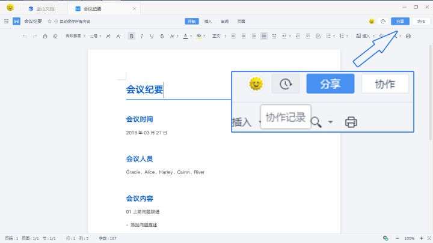
Task: Toggle underline formatting
Action: point(152,36)
